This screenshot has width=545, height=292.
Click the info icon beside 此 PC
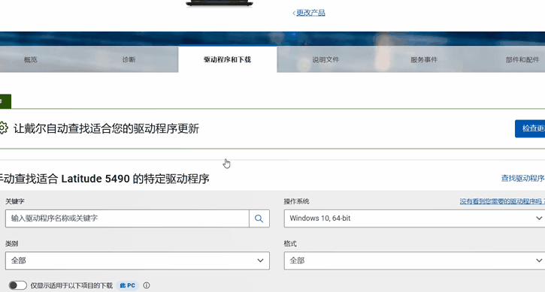click(147, 285)
